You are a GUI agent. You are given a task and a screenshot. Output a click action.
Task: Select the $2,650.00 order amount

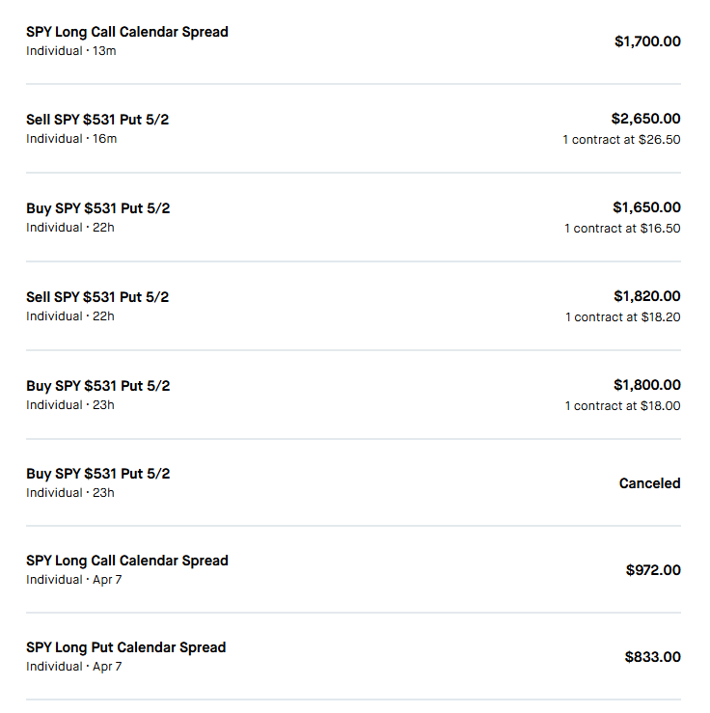[x=645, y=119]
